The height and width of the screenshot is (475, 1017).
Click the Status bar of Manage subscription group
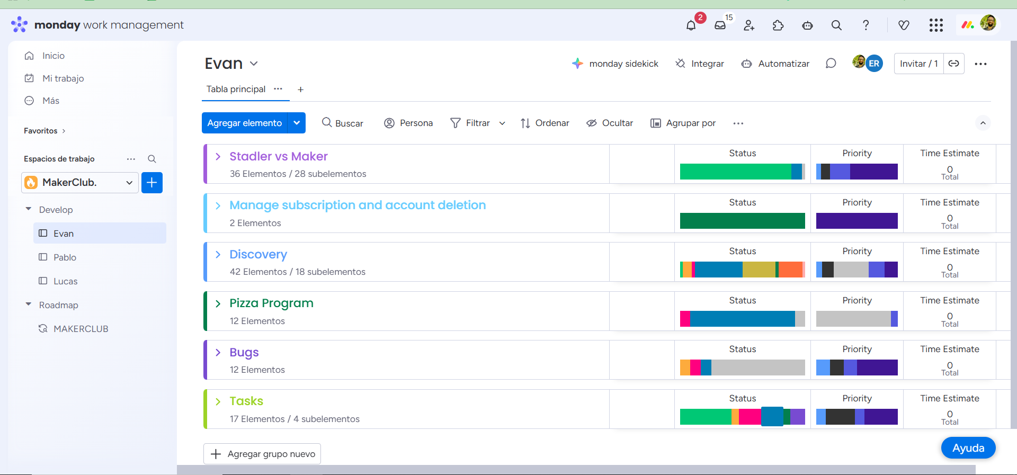click(743, 221)
